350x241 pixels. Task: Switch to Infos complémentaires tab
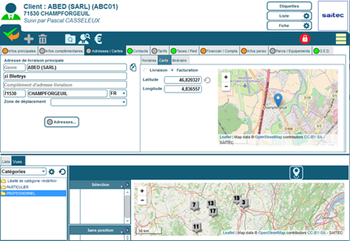coord(61,51)
